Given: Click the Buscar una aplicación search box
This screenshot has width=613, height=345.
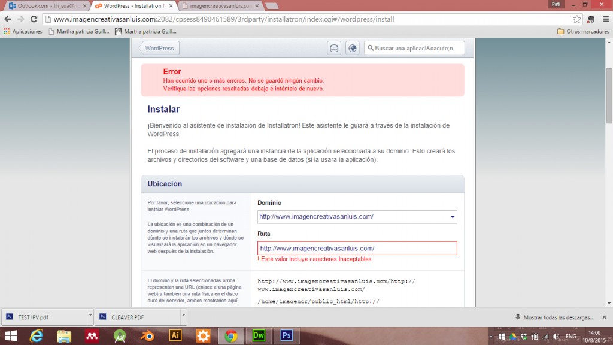Looking at the screenshot, I should [414, 48].
